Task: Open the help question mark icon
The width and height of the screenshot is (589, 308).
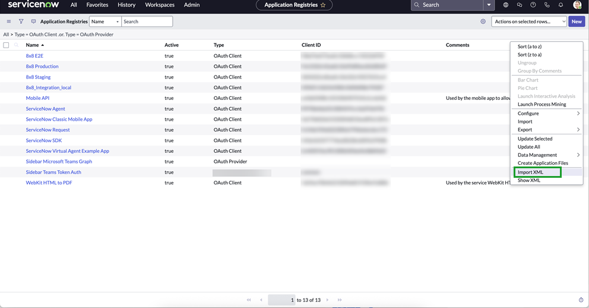Action: pos(533,5)
